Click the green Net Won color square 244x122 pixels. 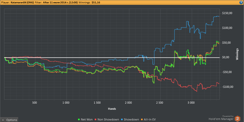tap(79, 119)
